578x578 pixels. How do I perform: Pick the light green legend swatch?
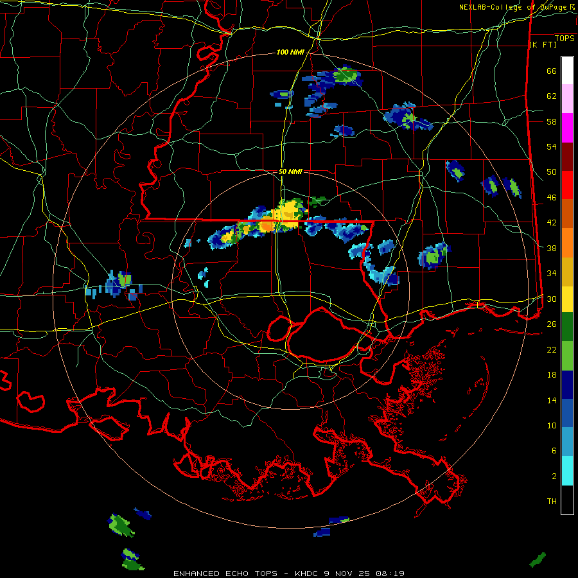(x=567, y=355)
